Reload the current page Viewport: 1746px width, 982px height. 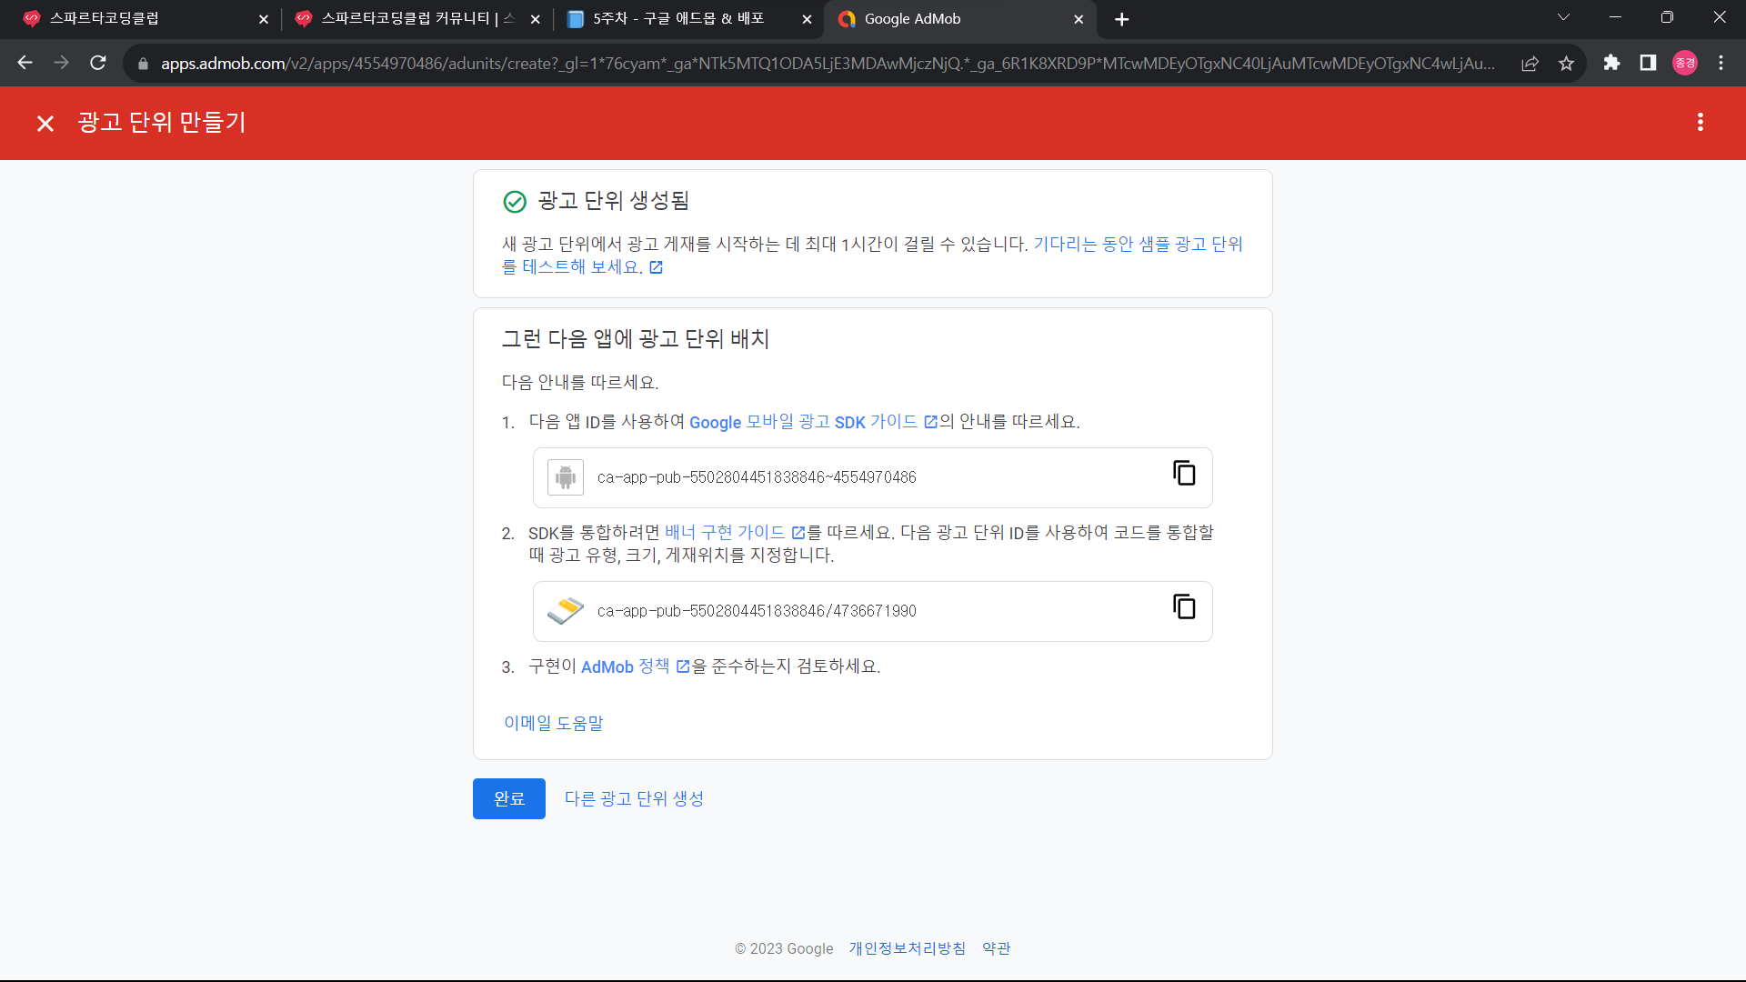(x=98, y=63)
